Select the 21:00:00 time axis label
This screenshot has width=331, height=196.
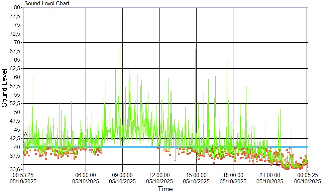(x=270, y=175)
